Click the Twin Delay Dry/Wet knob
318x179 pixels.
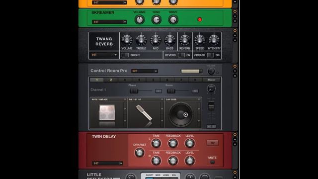coord(140,153)
